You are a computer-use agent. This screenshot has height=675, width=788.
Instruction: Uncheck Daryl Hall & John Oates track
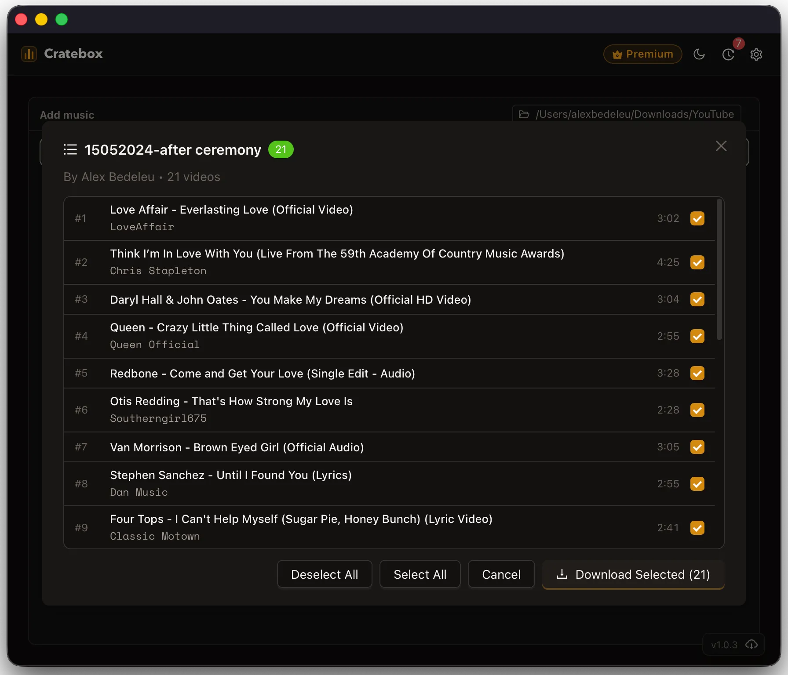[x=697, y=299]
